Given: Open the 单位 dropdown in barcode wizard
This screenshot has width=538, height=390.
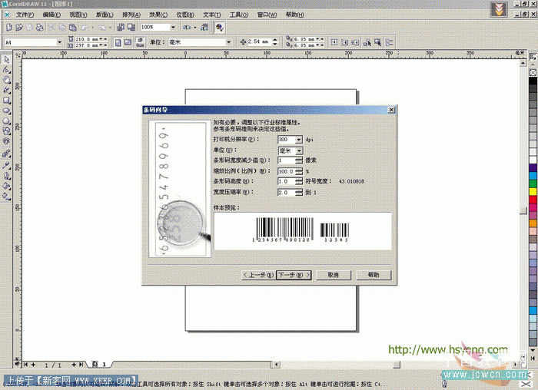Looking at the screenshot, I should (298, 151).
